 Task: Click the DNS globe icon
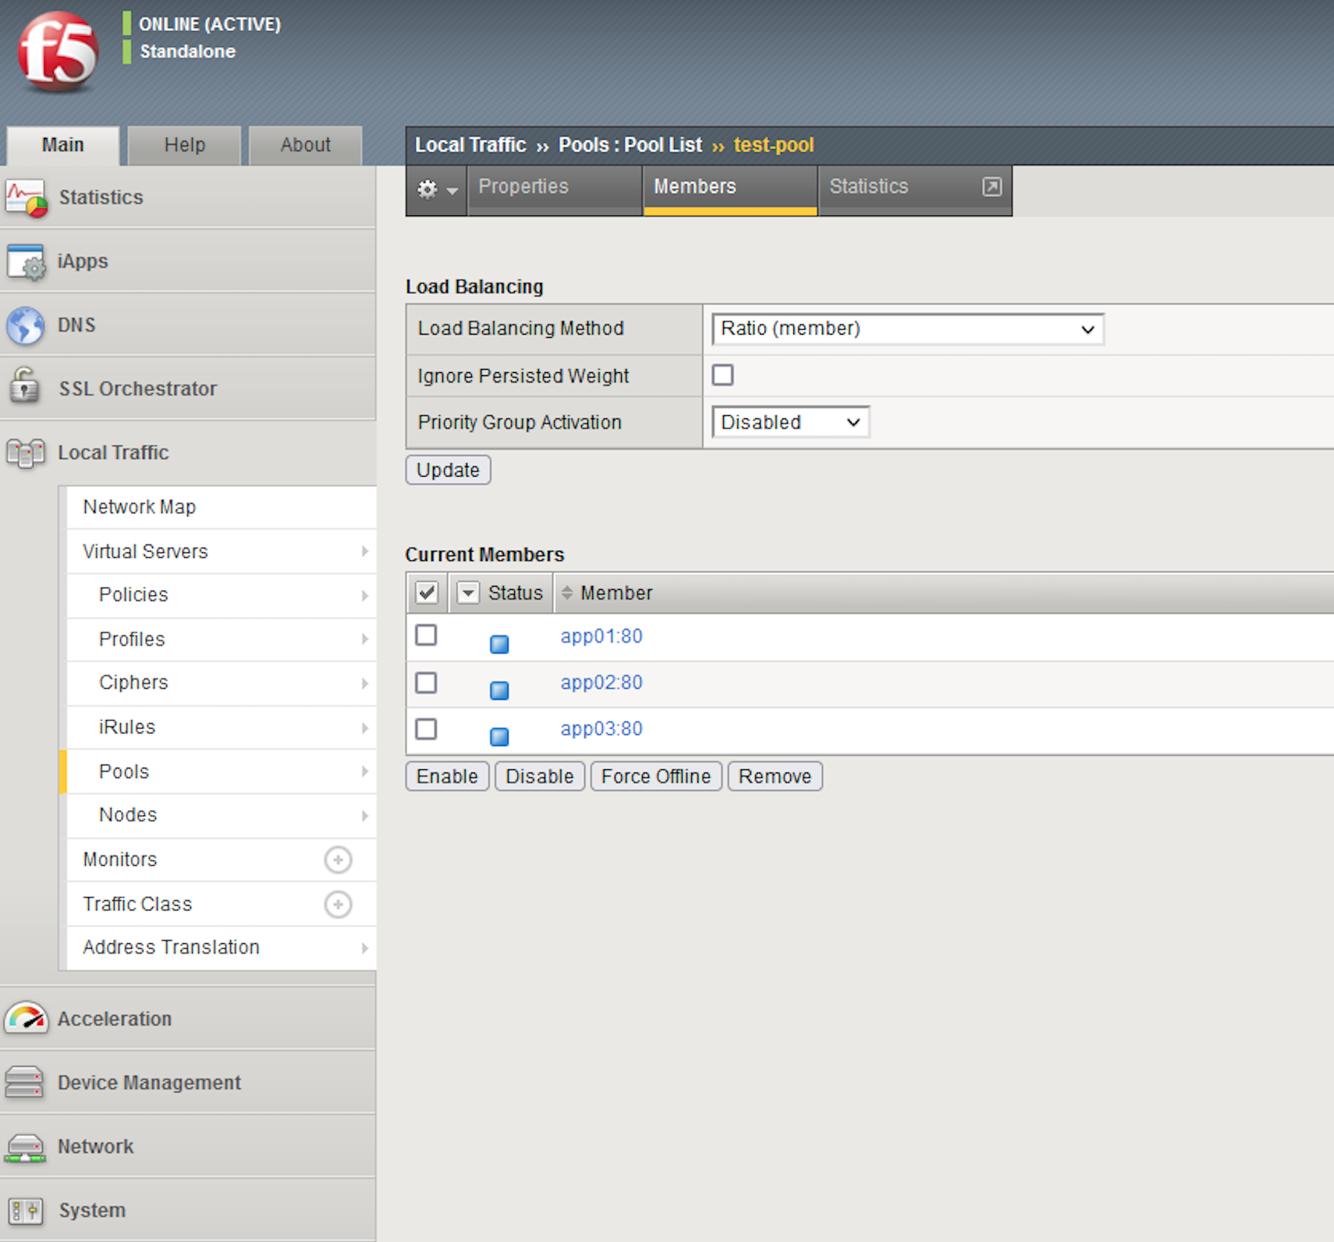26,325
